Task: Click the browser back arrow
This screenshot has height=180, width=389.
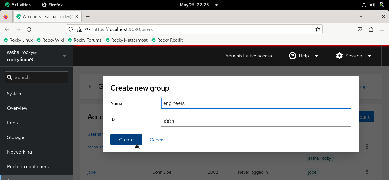Action: (x=7, y=29)
